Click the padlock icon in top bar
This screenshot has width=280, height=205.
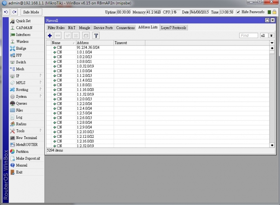coord(275,12)
